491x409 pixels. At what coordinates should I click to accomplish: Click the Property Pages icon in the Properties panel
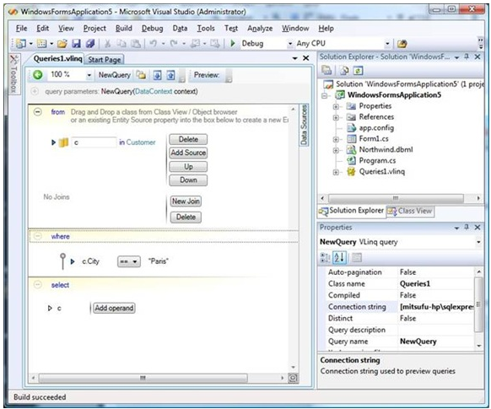[356, 257]
